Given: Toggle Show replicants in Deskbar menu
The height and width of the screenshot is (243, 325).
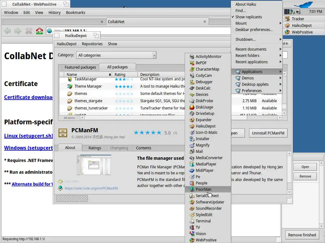Looking at the screenshot, I should click(x=256, y=17).
